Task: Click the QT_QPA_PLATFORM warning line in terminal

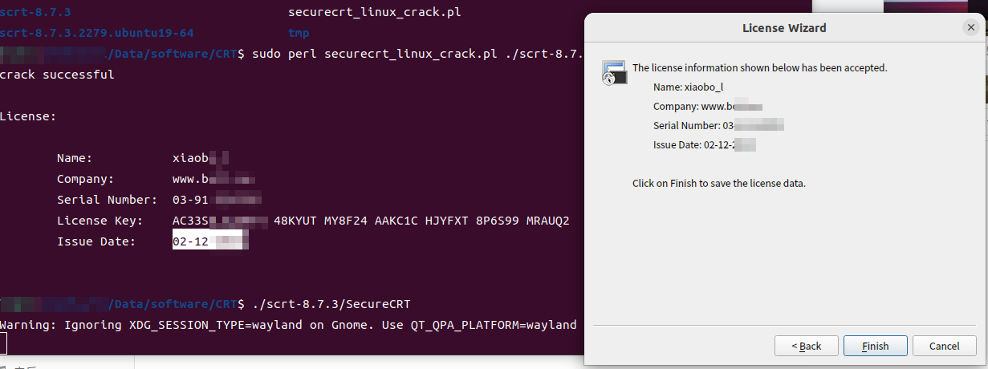Action: tap(288, 324)
